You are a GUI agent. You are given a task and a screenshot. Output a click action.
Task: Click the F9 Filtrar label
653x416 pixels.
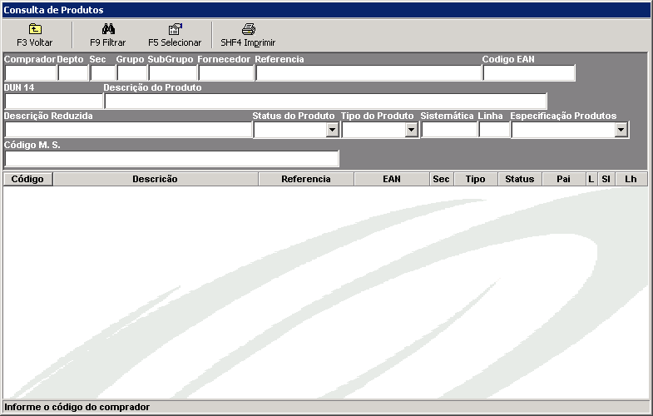tap(108, 42)
